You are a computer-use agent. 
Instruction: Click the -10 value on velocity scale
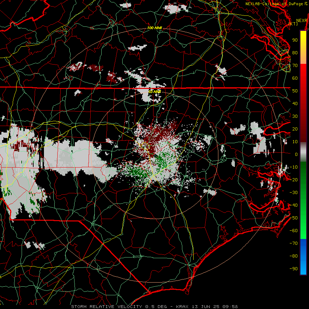tap(294, 167)
